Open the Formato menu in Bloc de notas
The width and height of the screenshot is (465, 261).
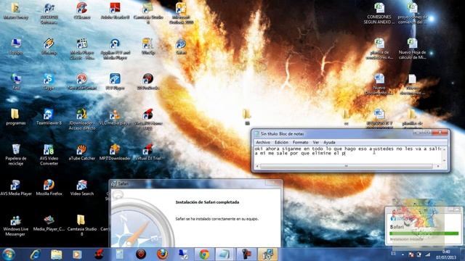coord(300,142)
